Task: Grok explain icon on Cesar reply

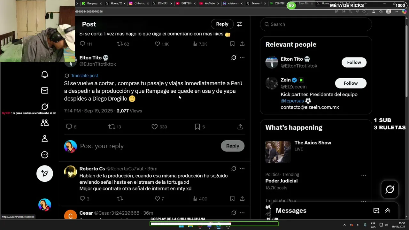Action: click(234, 213)
